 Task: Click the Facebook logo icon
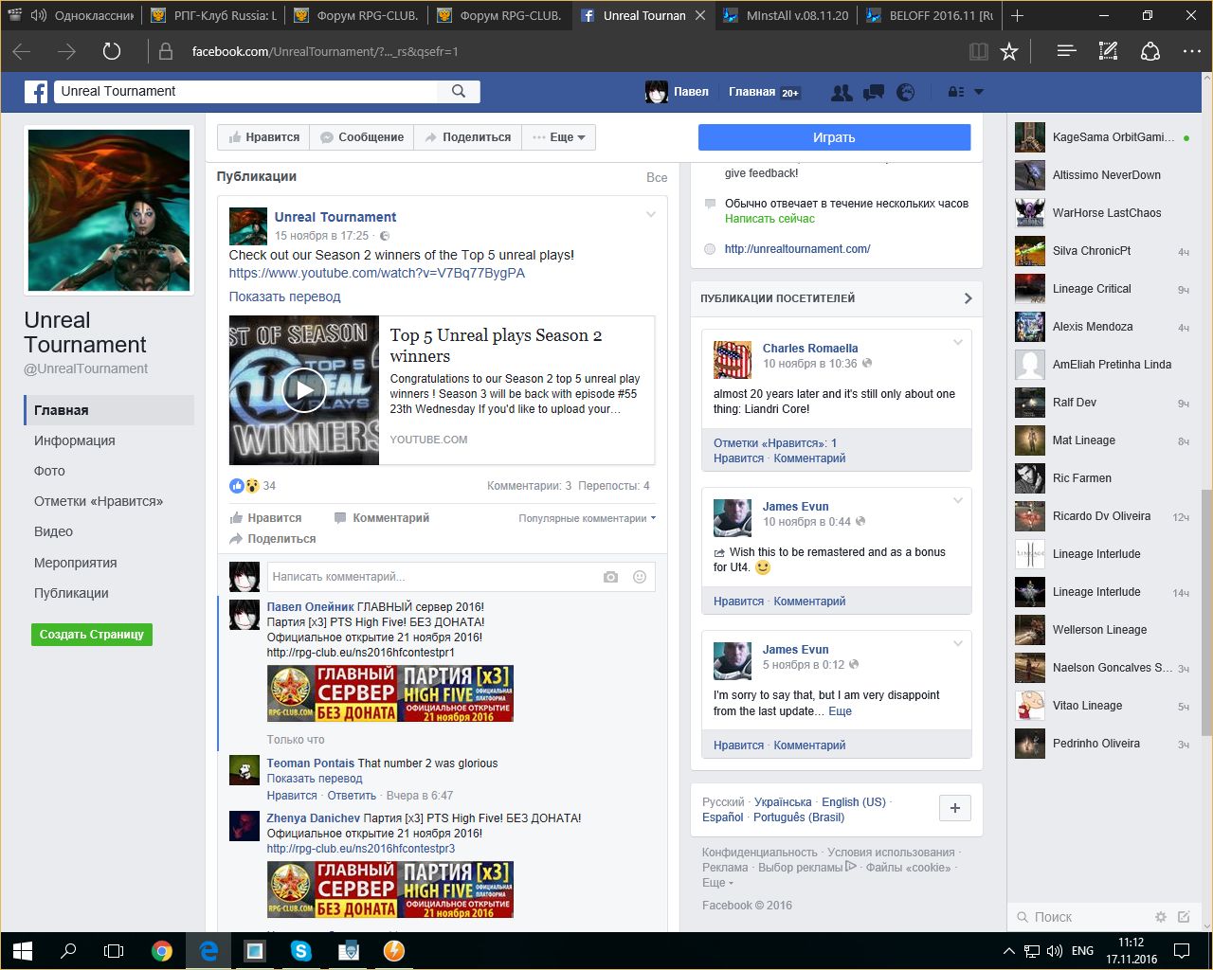pyautogui.click(x=36, y=92)
